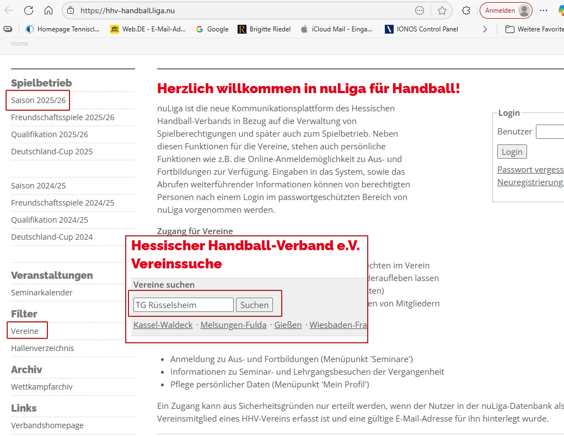This screenshot has width=564, height=437.
Task: Open the Copilot icon in toolbar
Action: (x=560, y=10)
